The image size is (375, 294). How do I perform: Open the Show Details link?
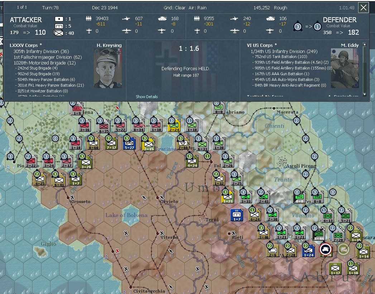146,97
